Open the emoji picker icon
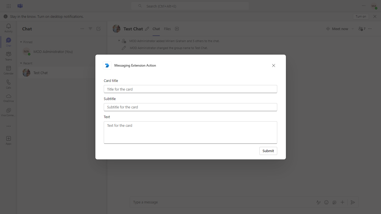 tap(326, 202)
